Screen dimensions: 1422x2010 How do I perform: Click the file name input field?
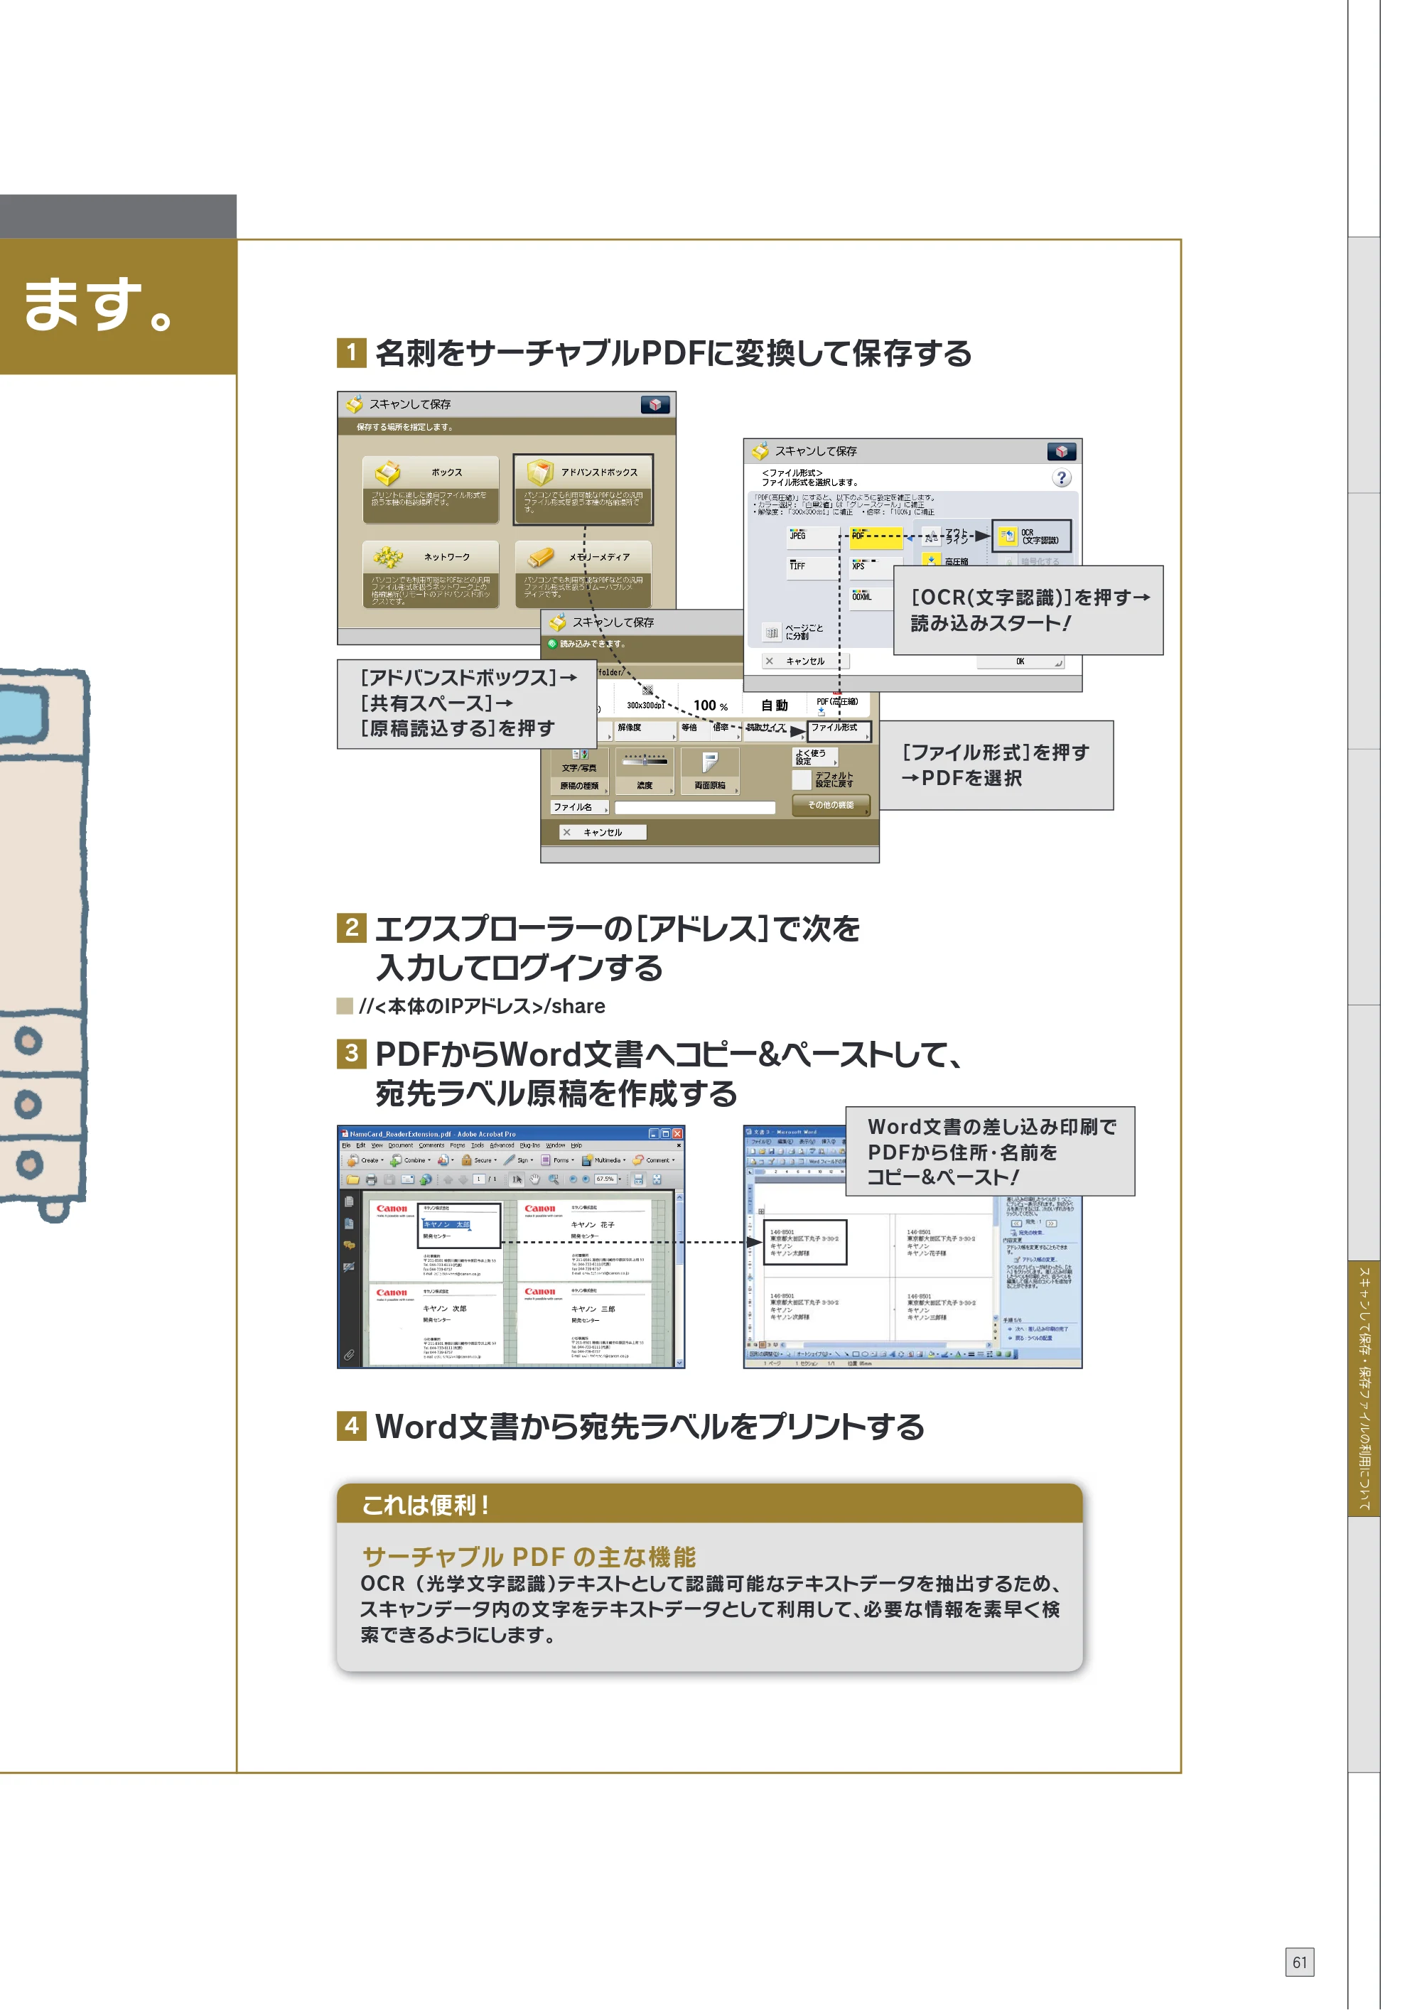[x=695, y=808]
